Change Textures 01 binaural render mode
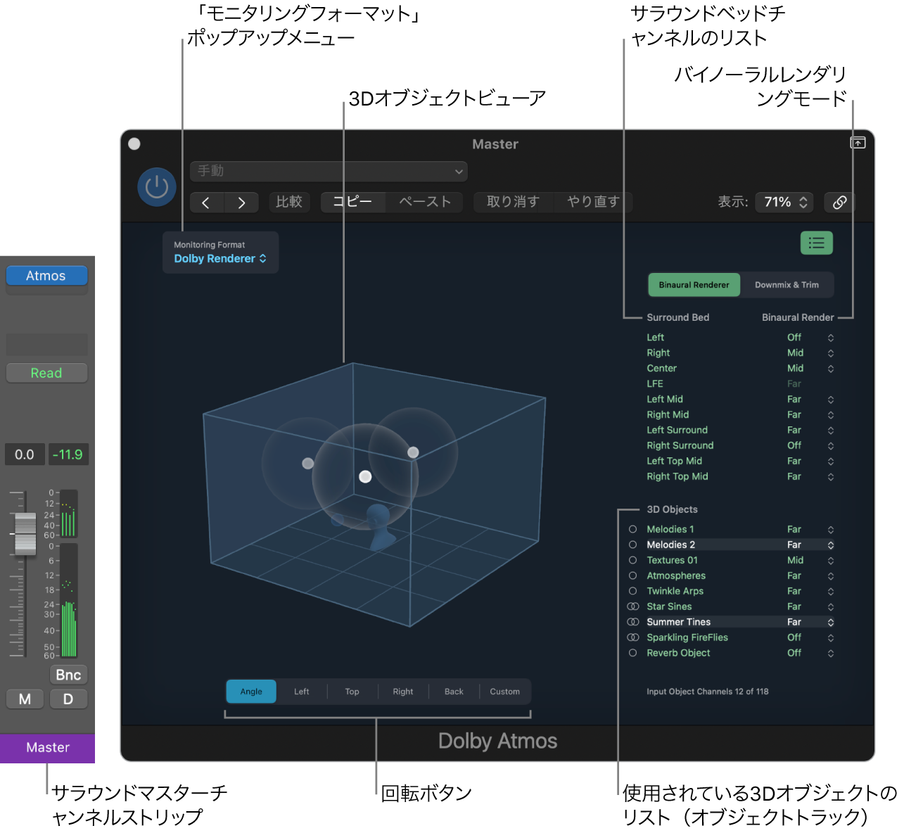Screen dimensions: 904x833 coord(810,561)
